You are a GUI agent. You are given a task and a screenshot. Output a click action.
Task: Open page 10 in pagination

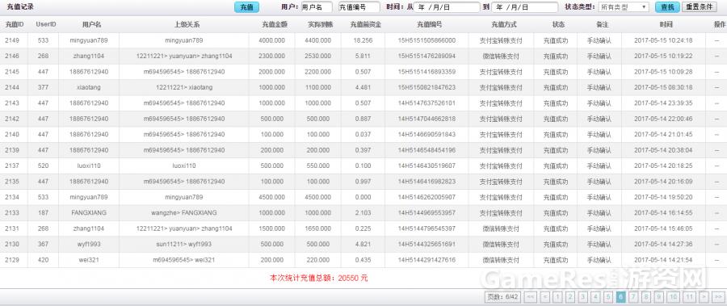click(x=673, y=297)
